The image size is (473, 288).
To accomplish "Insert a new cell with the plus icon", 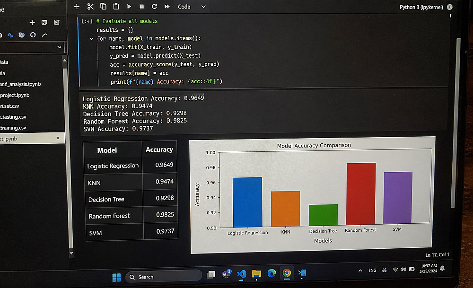I will click(x=77, y=7).
